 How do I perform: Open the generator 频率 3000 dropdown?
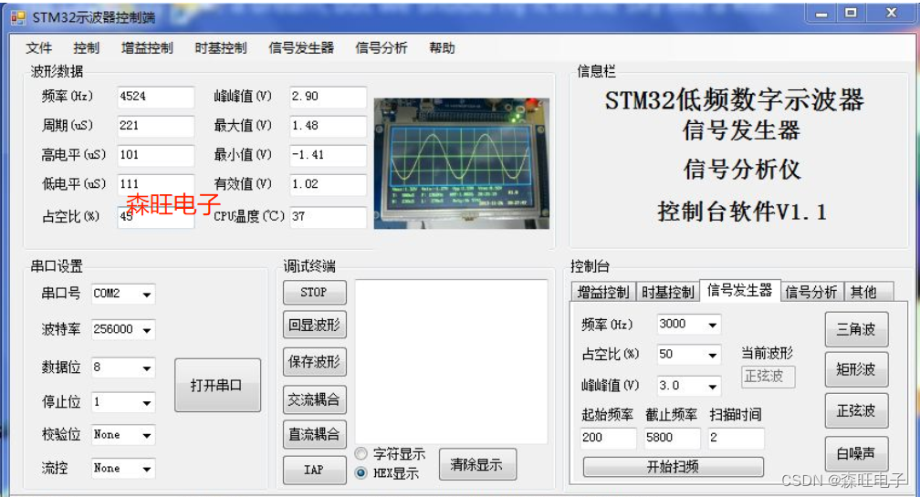(712, 324)
